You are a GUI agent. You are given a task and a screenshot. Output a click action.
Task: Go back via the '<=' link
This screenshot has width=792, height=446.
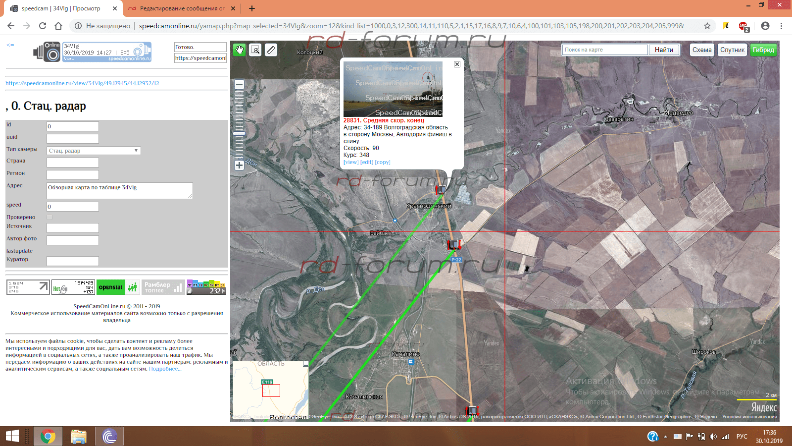click(x=10, y=45)
